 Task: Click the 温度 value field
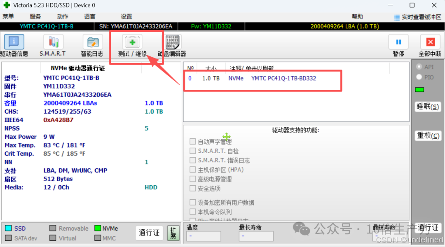click(204, 236)
